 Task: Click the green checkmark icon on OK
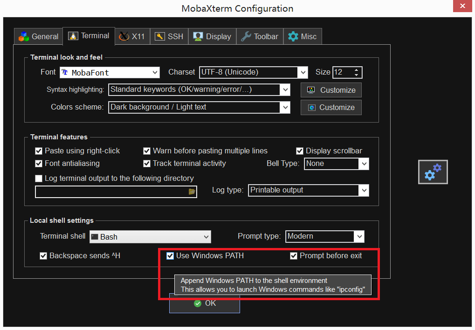(198, 303)
